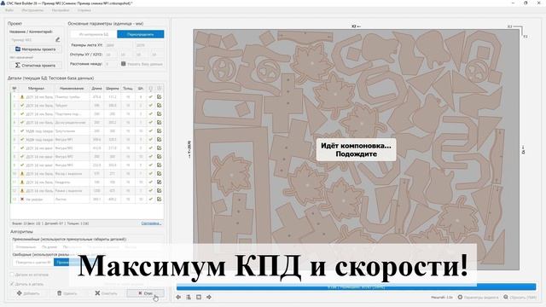Sort by the 'Материал' column header
This screenshot has width=546, height=307.
(x=36, y=89)
